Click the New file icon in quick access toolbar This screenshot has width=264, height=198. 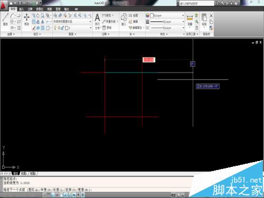coord(11,3)
